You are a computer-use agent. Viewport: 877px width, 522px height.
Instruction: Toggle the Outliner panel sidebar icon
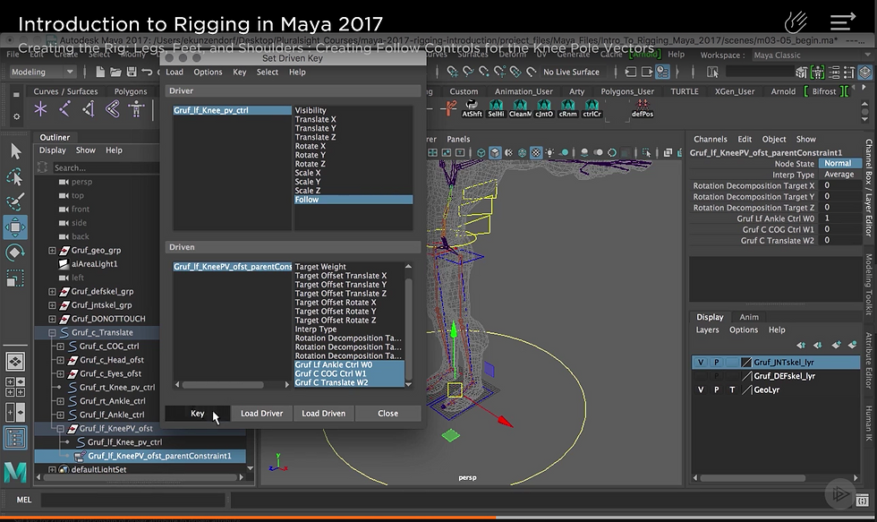point(15,438)
